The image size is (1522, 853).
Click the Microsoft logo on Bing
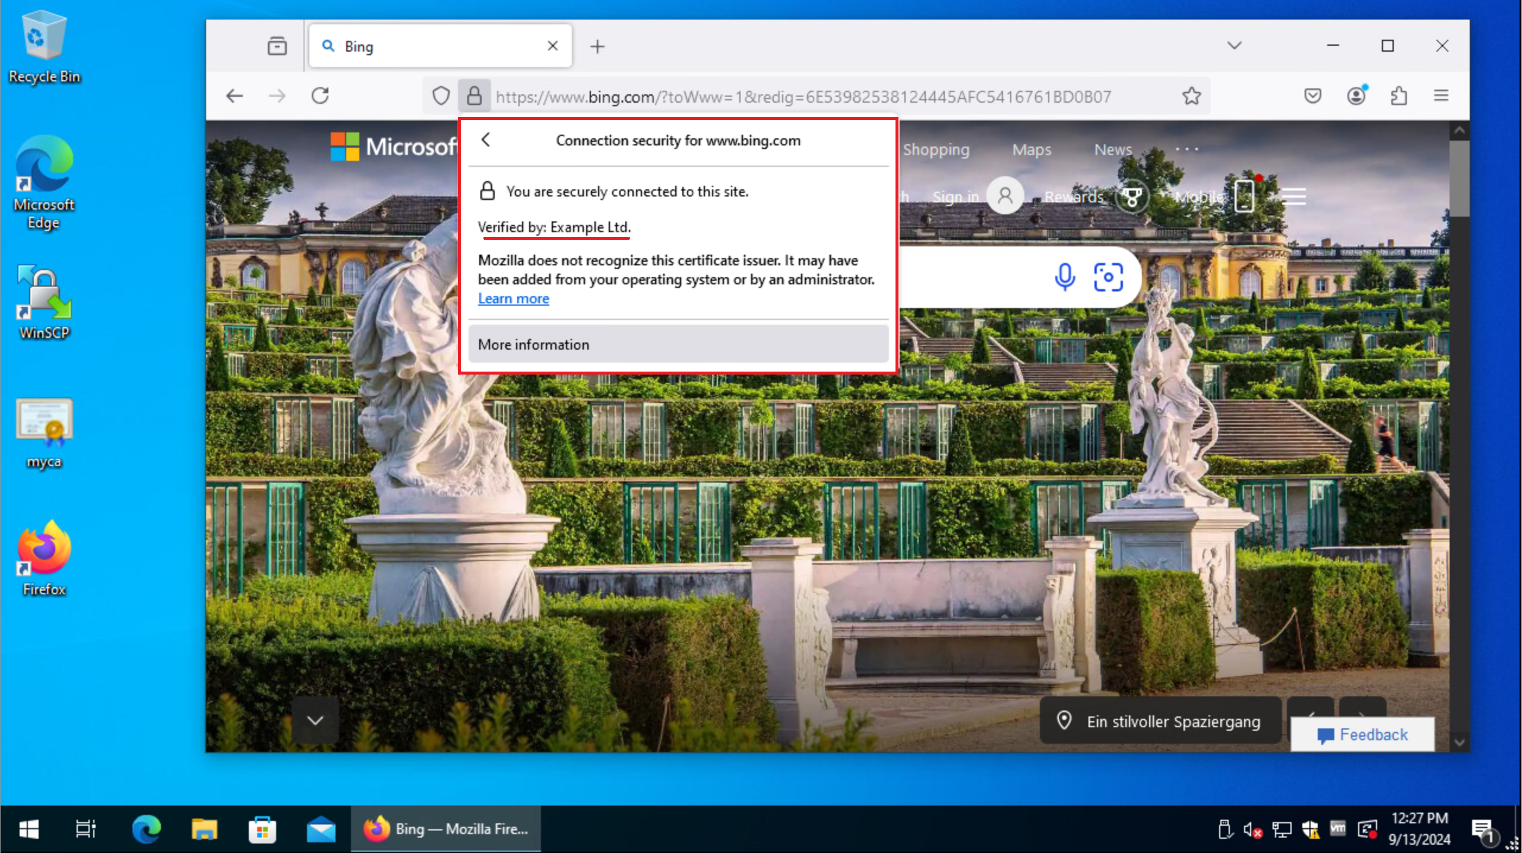coord(394,146)
